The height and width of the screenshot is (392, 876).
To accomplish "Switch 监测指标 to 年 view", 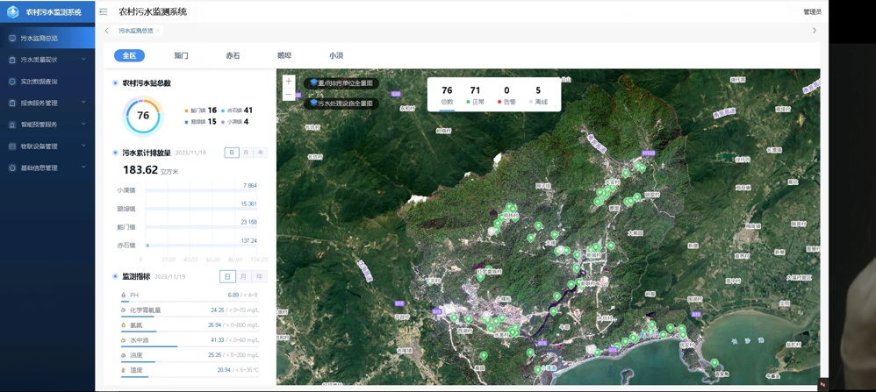I will coord(259,276).
